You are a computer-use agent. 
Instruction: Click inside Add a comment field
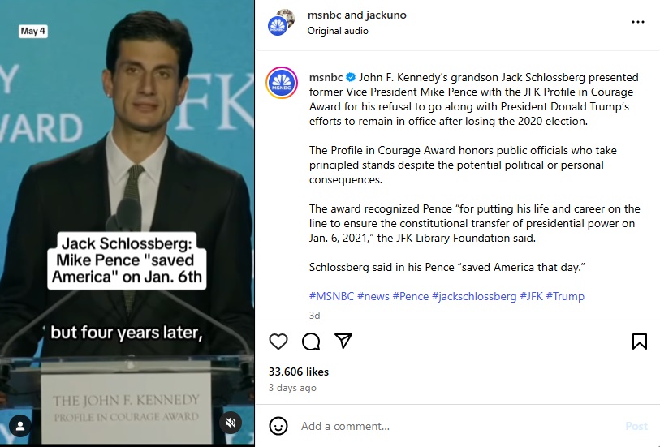pos(459,426)
